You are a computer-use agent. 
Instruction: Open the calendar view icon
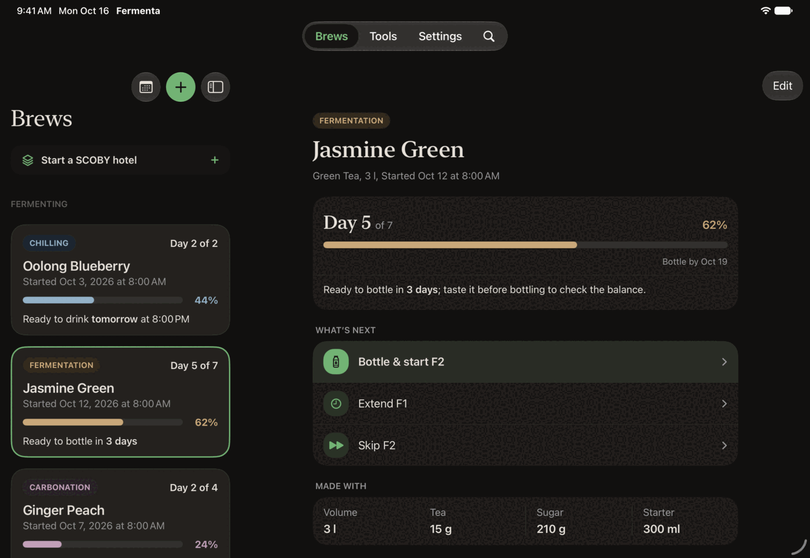[146, 87]
